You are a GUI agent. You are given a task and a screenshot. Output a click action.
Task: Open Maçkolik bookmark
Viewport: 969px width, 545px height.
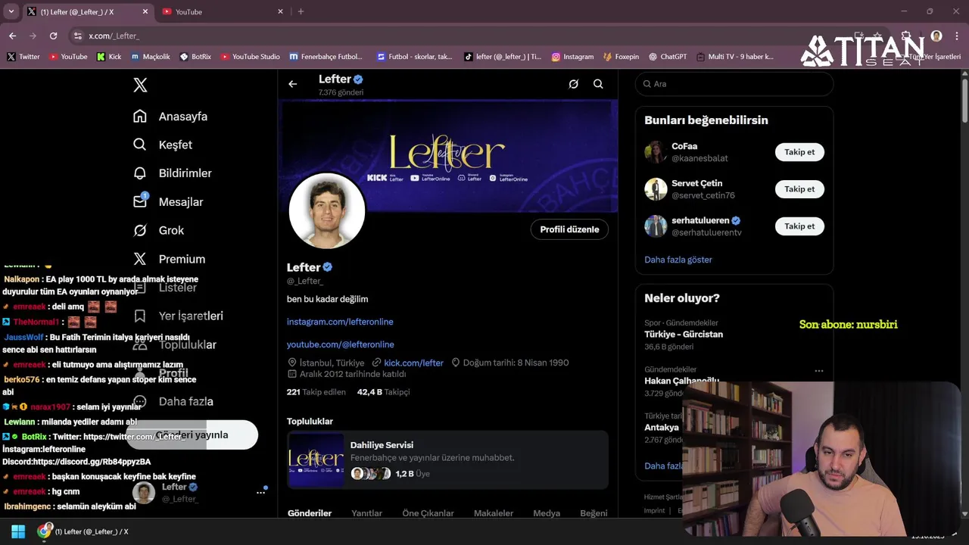click(151, 57)
